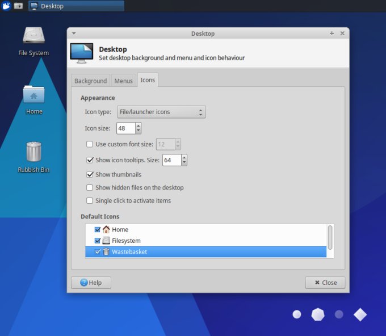
Task: Click the house icon beside Home
Action: click(x=106, y=230)
